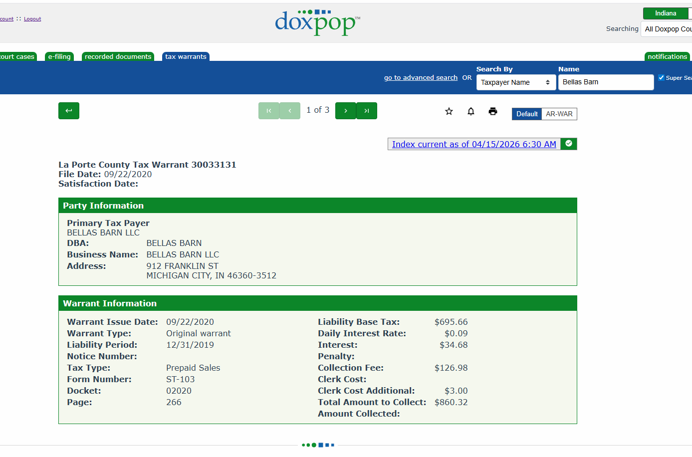
Task: Open the e-filing tab
Action: tap(59, 57)
